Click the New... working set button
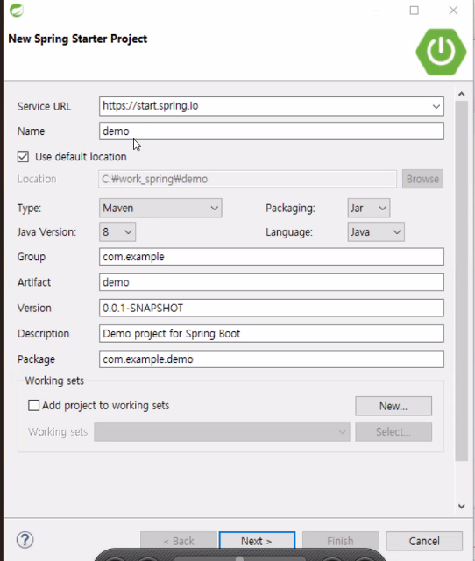The image size is (475, 561). click(393, 406)
